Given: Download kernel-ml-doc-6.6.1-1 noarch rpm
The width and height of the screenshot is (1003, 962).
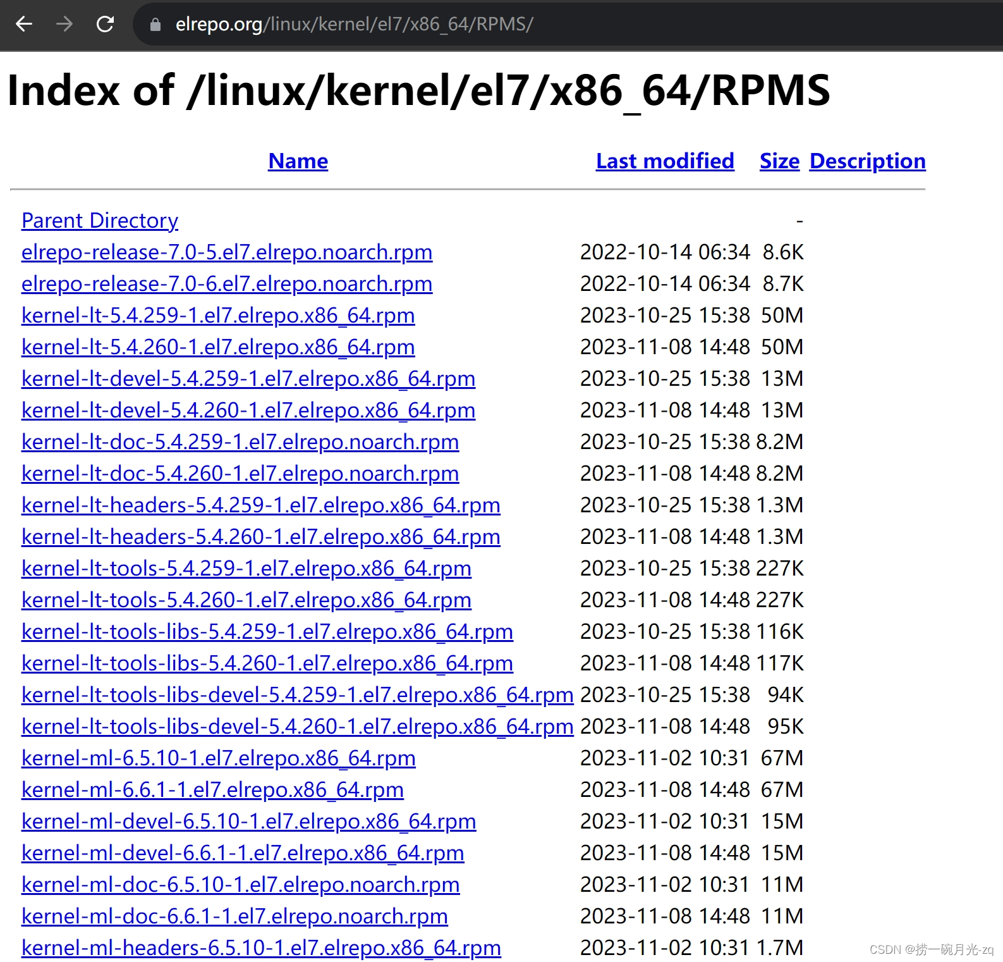Looking at the screenshot, I should click(234, 916).
